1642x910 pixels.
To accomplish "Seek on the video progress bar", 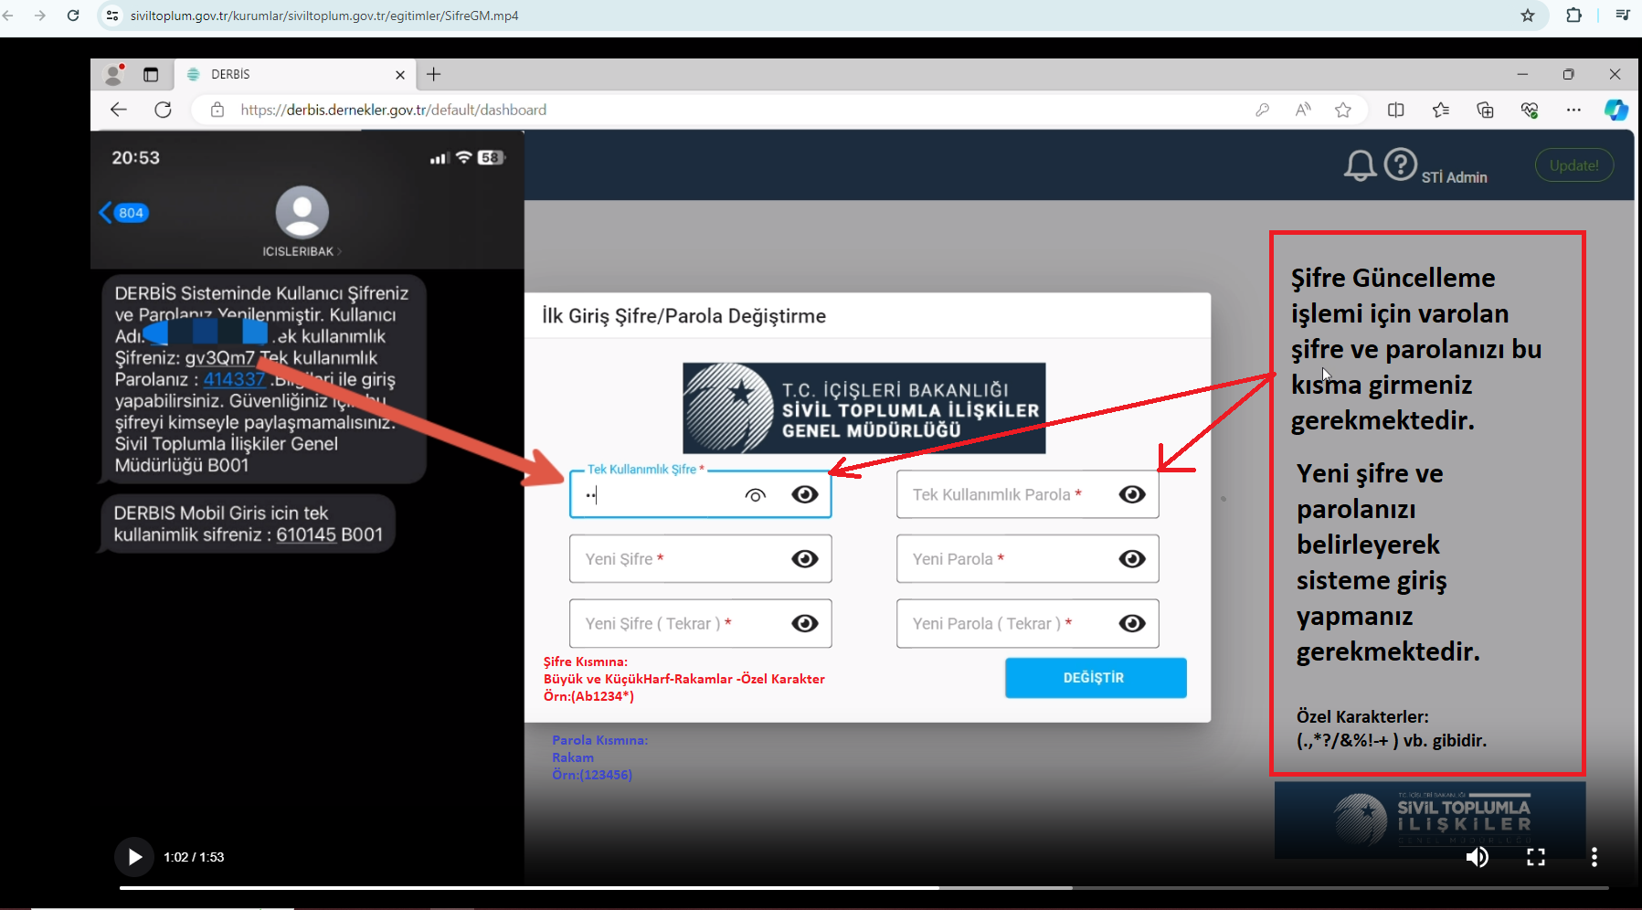I will (x=863, y=887).
